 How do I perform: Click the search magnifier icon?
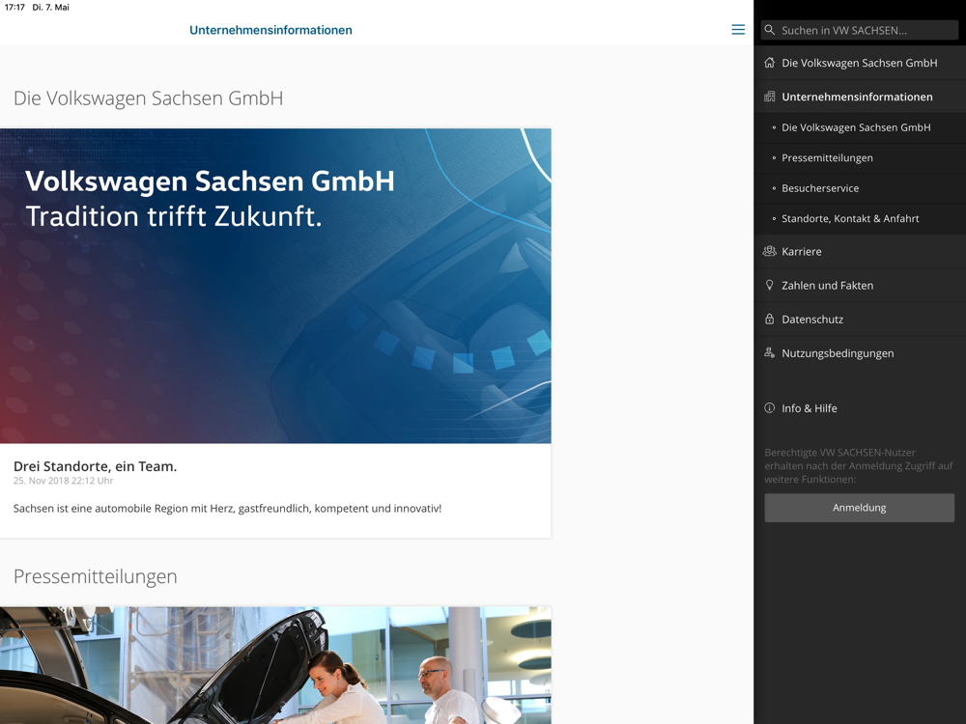point(770,30)
